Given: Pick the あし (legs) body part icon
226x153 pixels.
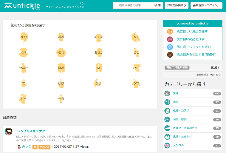Looking at the screenshot, I should [99, 68].
